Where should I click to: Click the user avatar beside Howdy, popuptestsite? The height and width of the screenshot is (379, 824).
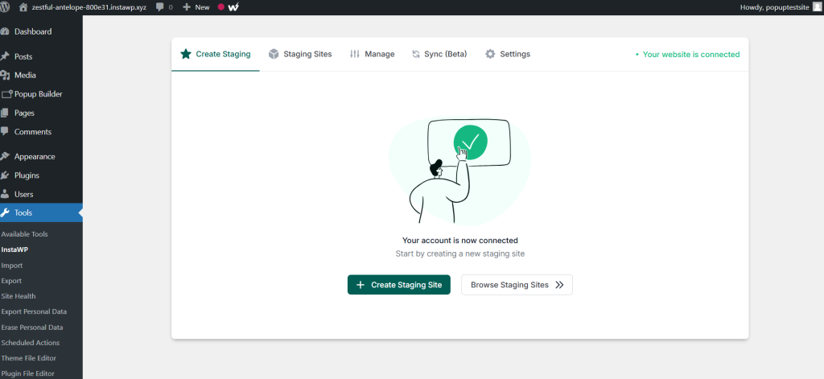tap(818, 7)
